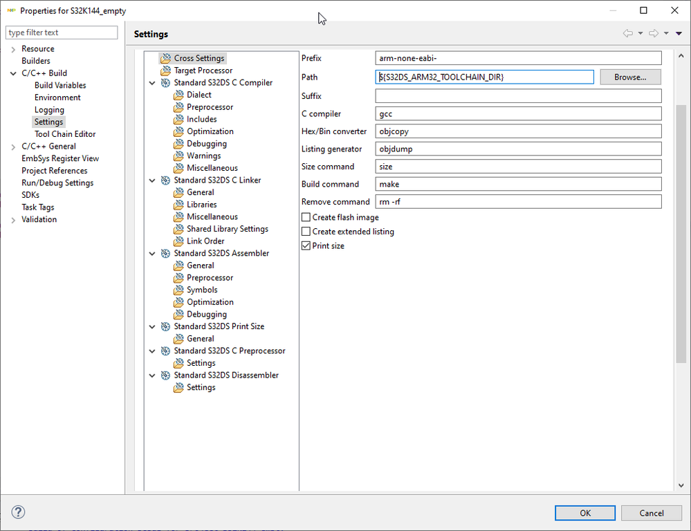
Task: Click icon beside linker General
Action: (178, 193)
